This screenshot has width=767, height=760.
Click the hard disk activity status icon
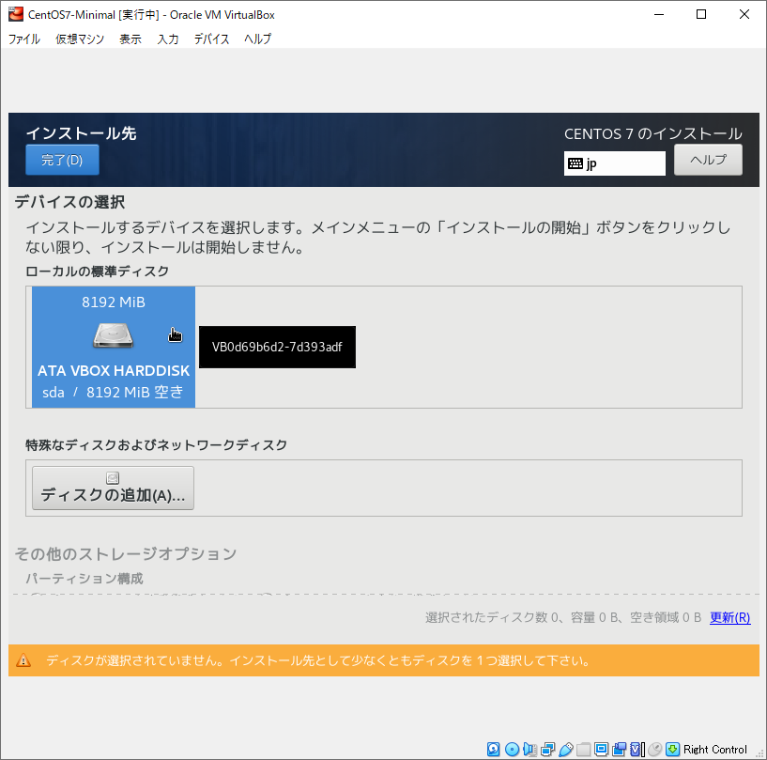coord(493,750)
